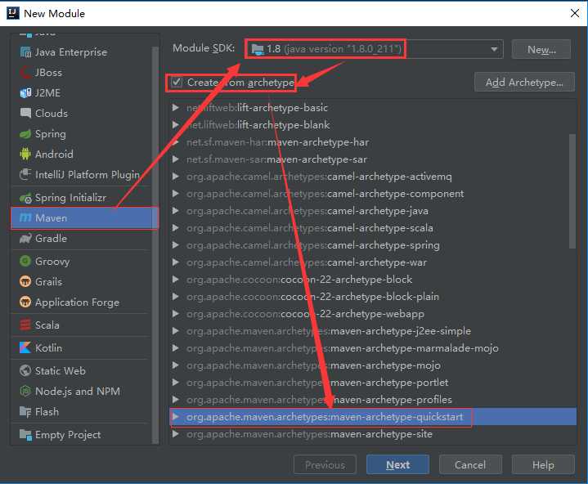Click the Node.js and NPM icon
This screenshot has width=588, height=484.
point(25,391)
